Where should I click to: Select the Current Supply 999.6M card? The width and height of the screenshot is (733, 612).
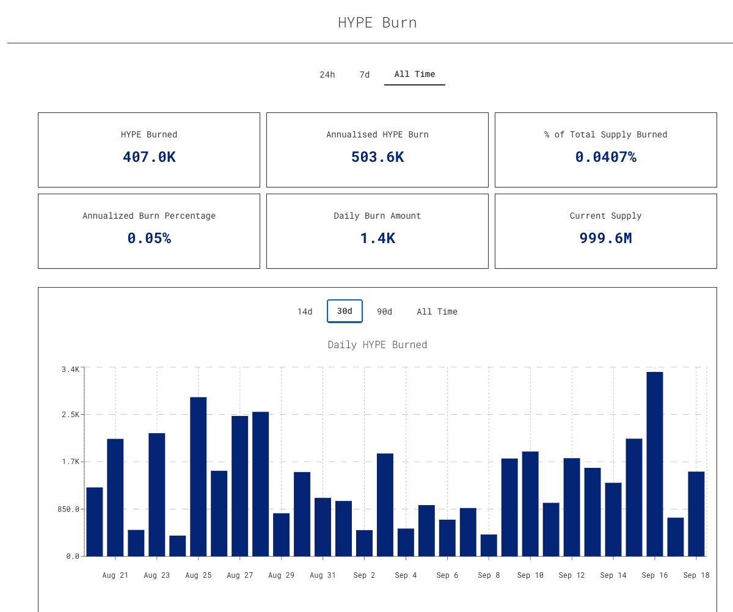(x=606, y=231)
